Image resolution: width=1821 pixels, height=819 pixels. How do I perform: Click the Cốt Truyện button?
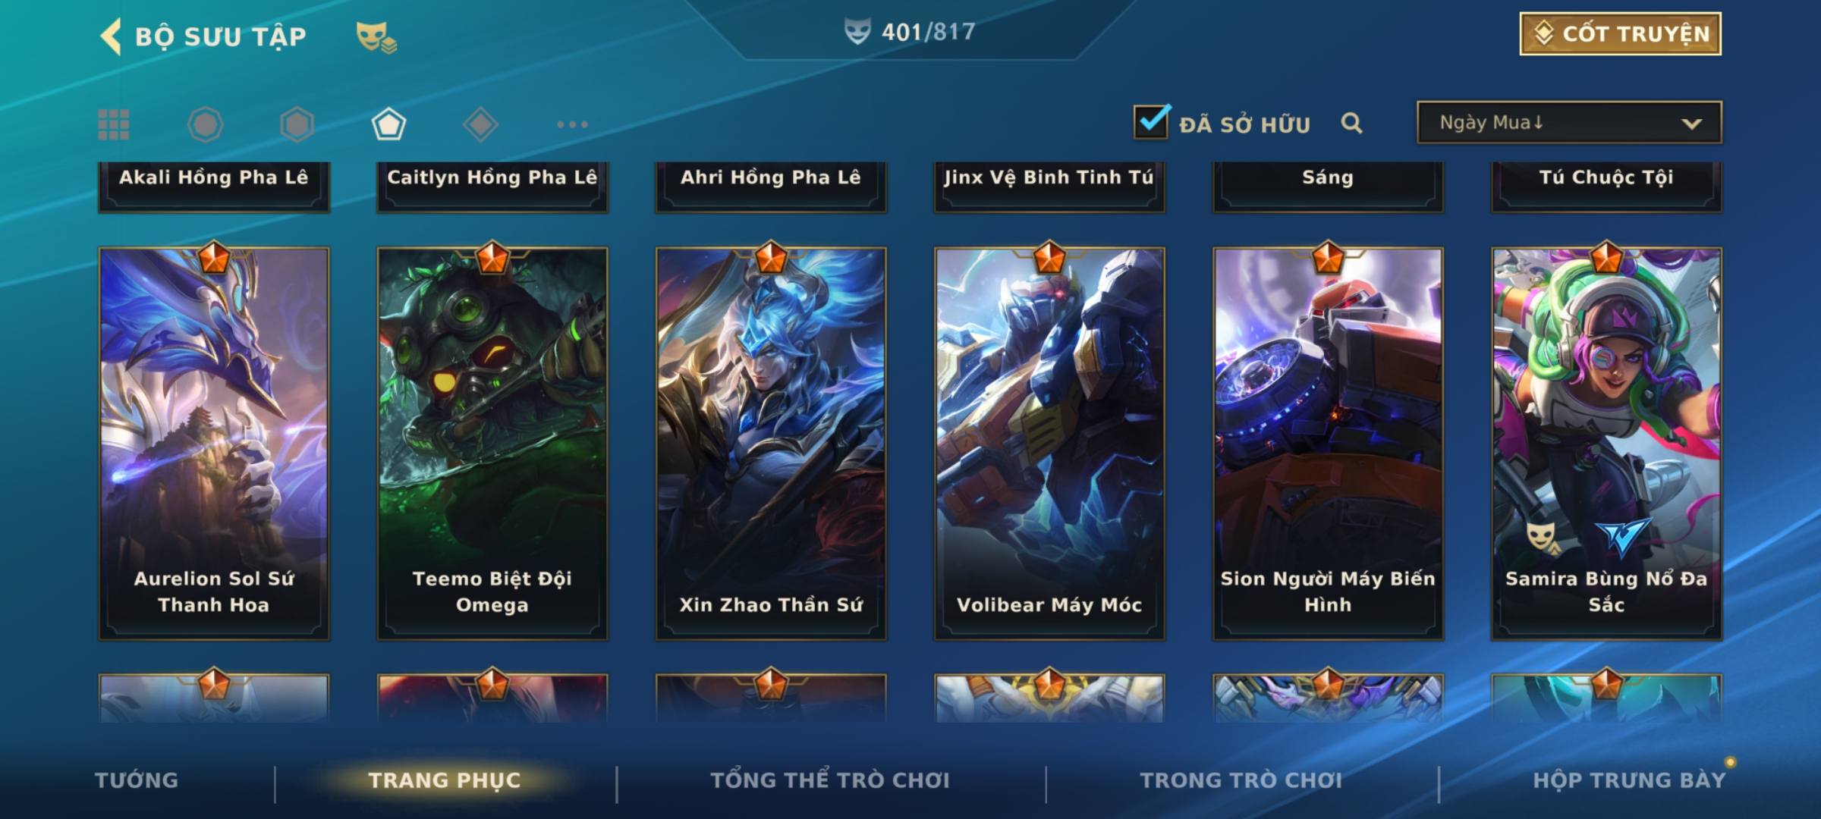coord(1620,34)
